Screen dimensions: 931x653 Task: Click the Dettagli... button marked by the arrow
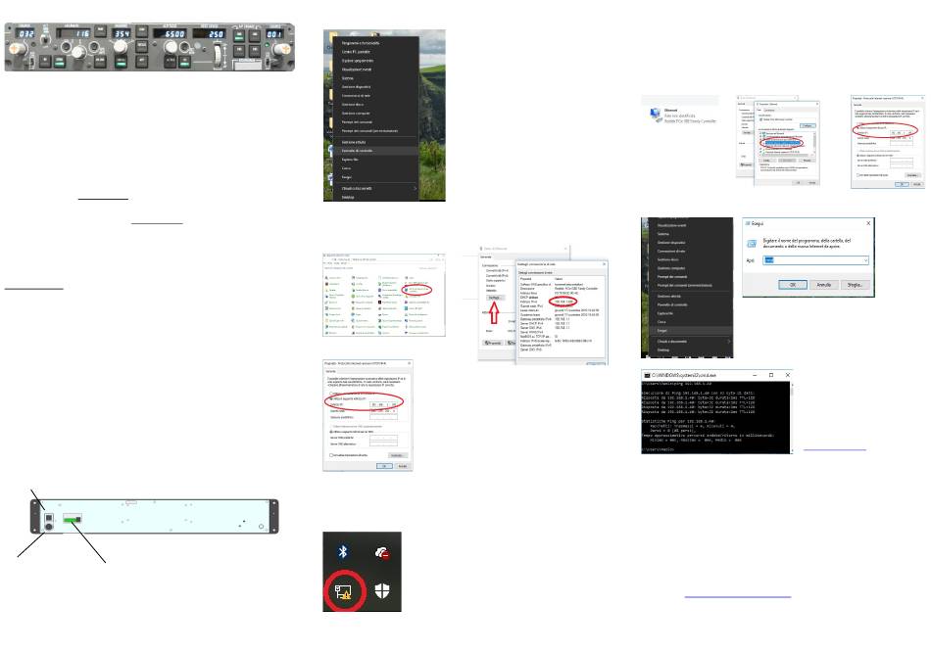pos(495,298)
